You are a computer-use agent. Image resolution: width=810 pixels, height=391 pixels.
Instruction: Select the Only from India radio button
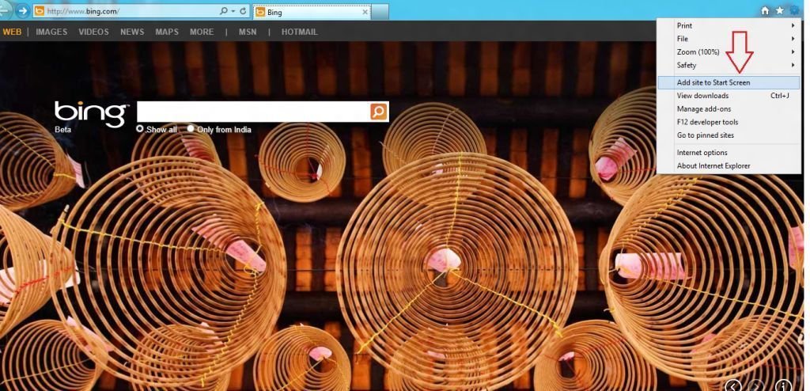(191, 129)
